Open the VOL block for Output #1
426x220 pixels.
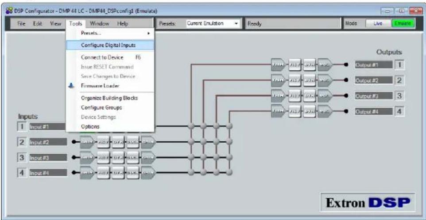[x=325, y=65]
